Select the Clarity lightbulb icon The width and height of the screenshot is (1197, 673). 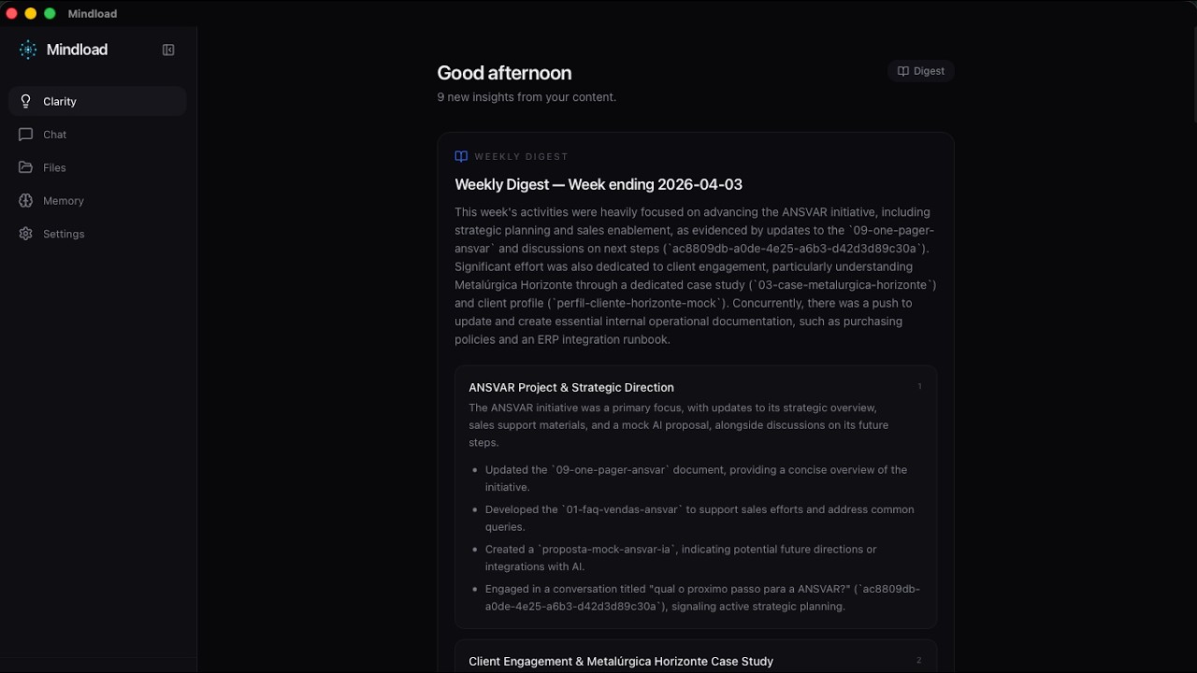click(26, 101)
